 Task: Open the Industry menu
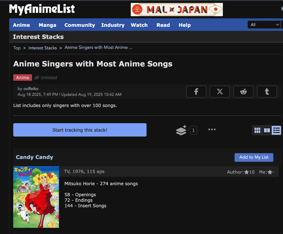coord(113,25)
